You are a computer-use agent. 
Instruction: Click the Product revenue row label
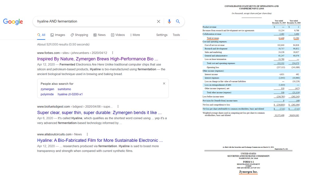click(209, 27)
